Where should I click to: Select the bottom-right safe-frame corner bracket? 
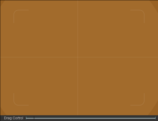[137, 99]
